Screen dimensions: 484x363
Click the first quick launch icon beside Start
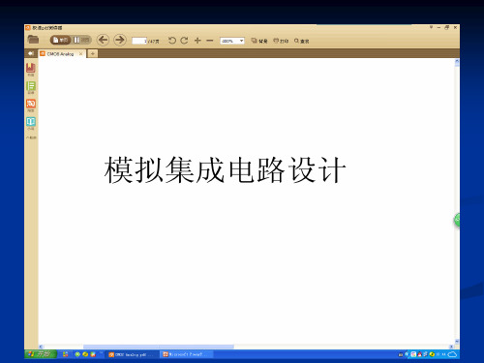[65, 354]
